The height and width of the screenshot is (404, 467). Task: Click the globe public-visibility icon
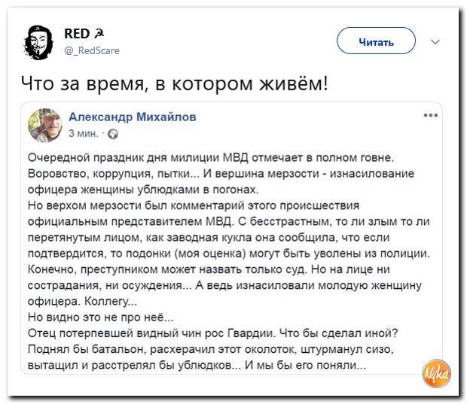pyautogui.click(x=113, y=134)
